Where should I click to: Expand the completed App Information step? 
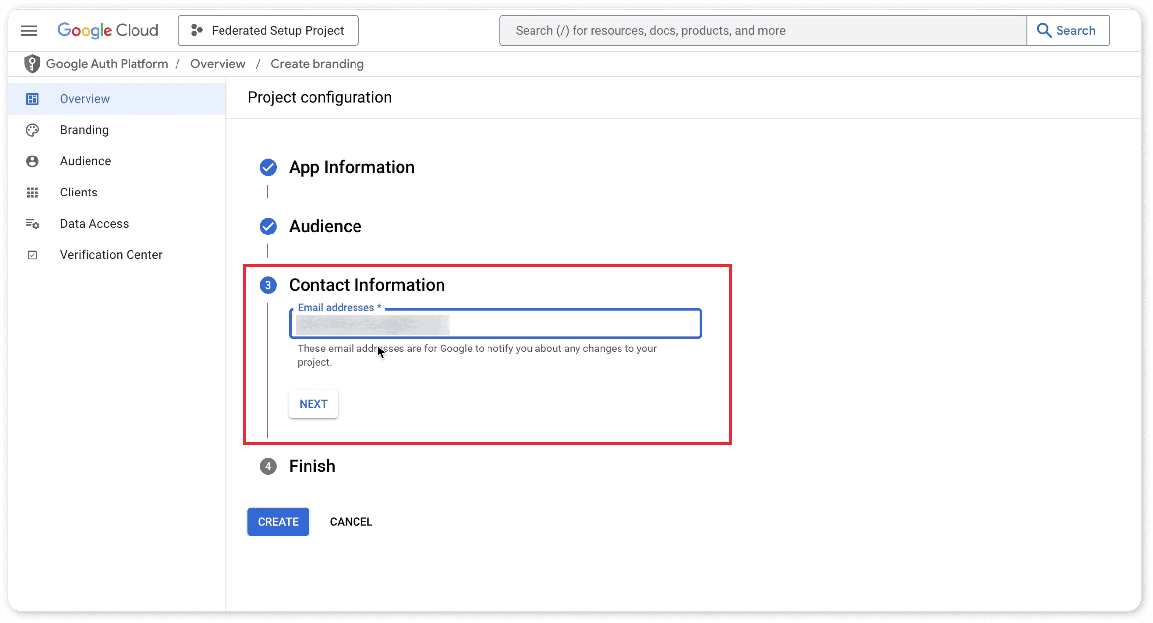pos(352,167)
